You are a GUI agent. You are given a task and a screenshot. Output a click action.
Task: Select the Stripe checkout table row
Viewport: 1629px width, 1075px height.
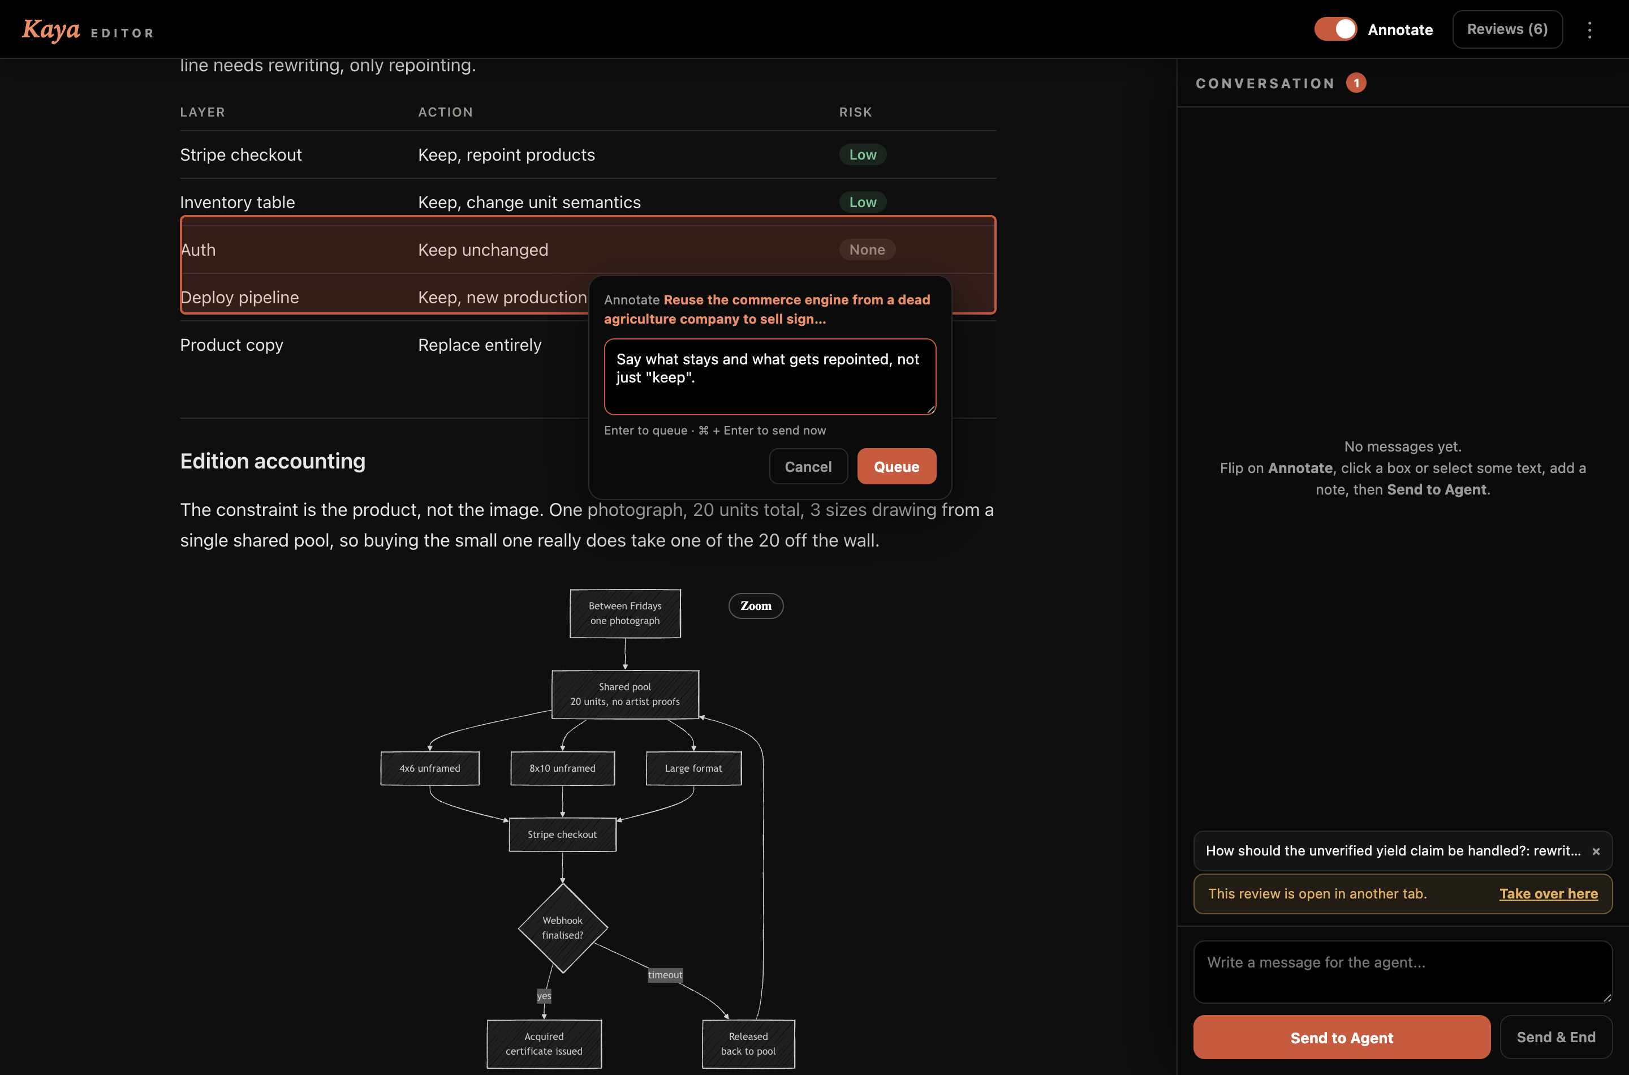click(x=587, y=155)
